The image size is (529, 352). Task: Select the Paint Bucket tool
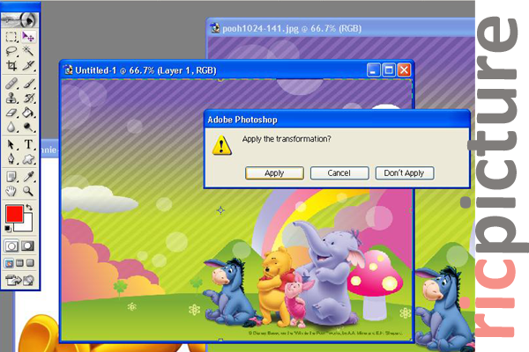click(28, 112)
